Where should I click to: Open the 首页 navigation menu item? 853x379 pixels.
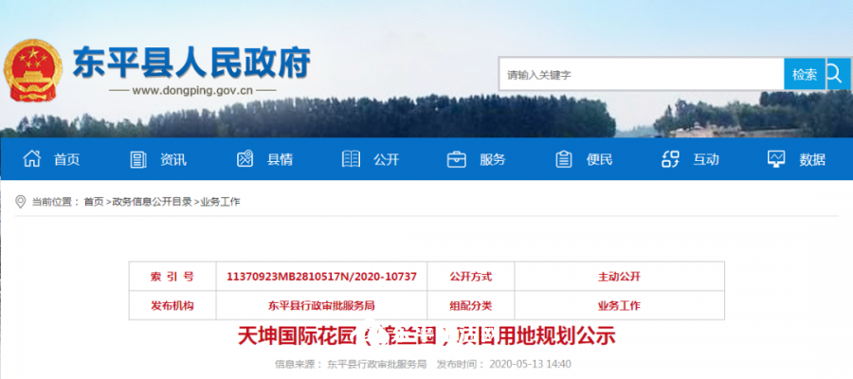[66, 159]
